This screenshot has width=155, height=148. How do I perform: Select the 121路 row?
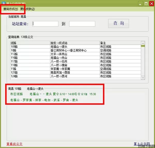tap(76, 72)
